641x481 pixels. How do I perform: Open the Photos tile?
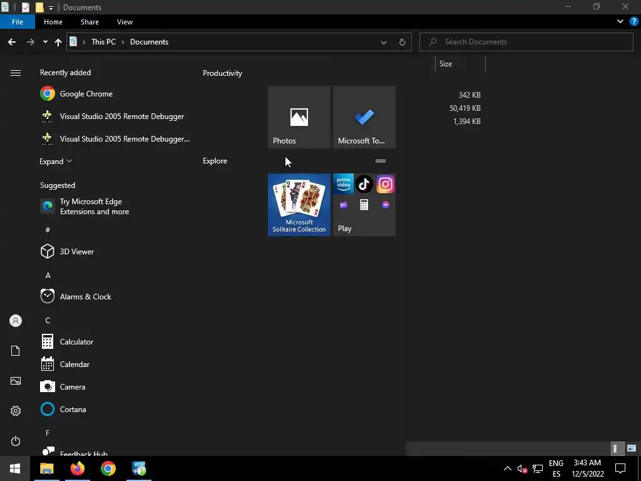coord(299,117)
